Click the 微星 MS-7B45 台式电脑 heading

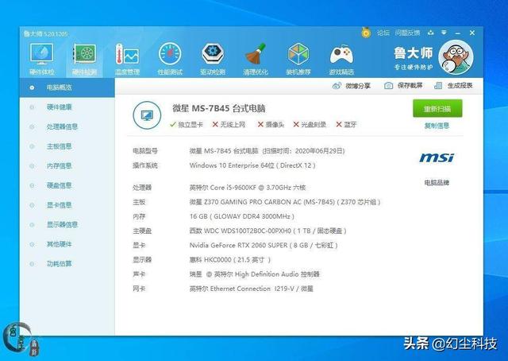pos(219,108)
